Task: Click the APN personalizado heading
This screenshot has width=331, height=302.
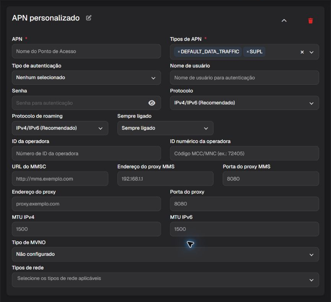Action: 46,18
